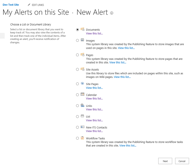
Task: Click the info icon beside New Alert
Action: 112,13
